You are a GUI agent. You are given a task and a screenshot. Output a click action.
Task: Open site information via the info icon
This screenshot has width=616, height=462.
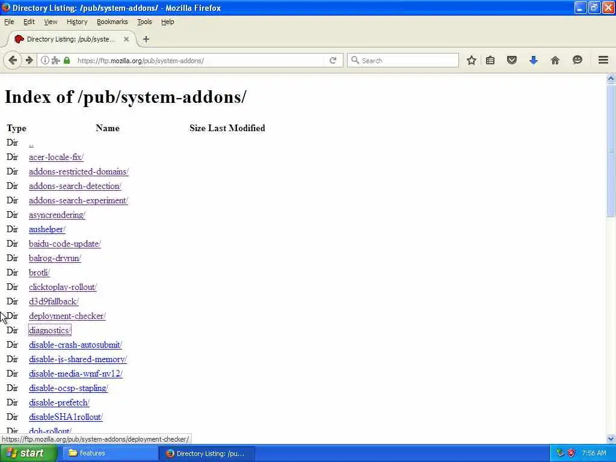tap(45, 61)
